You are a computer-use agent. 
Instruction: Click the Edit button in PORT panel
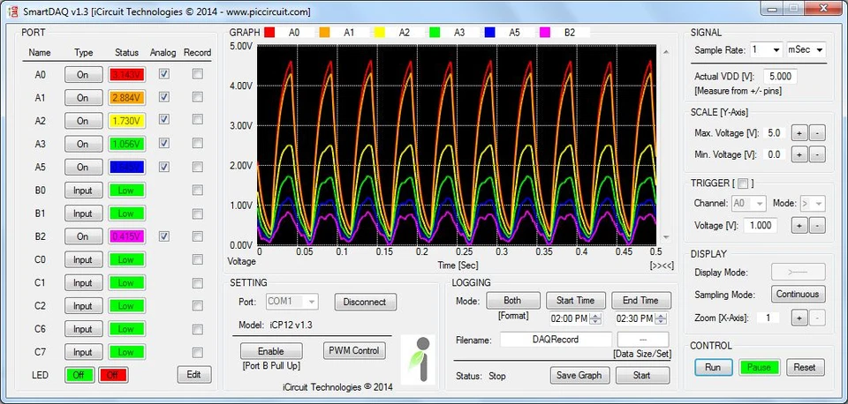[193, 374]
